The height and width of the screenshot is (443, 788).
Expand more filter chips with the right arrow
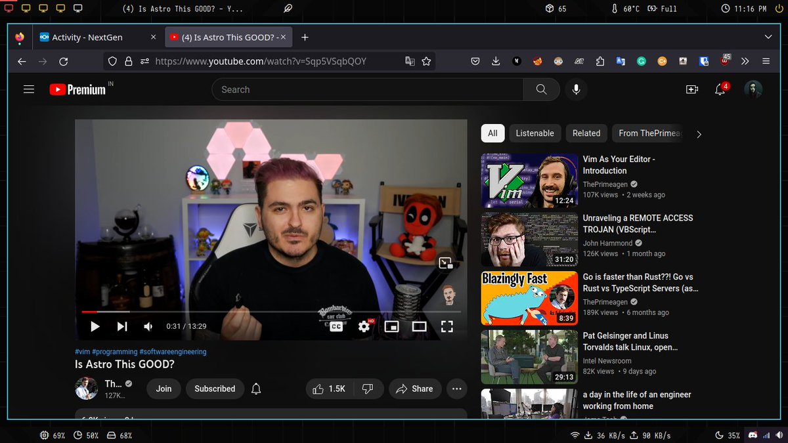pyautogui.click(x=699, y=134)
